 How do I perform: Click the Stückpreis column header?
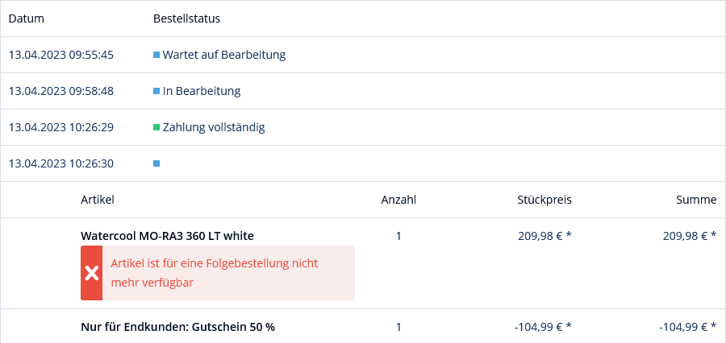[544, 200]
